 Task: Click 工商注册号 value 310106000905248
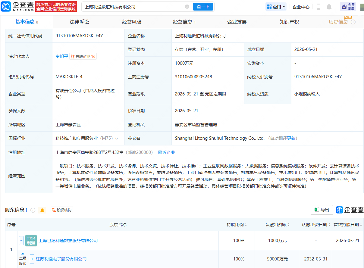pyautogui.click(x=193, y=77)
